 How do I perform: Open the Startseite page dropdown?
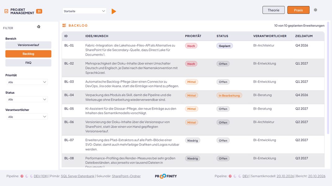(84, 11)
